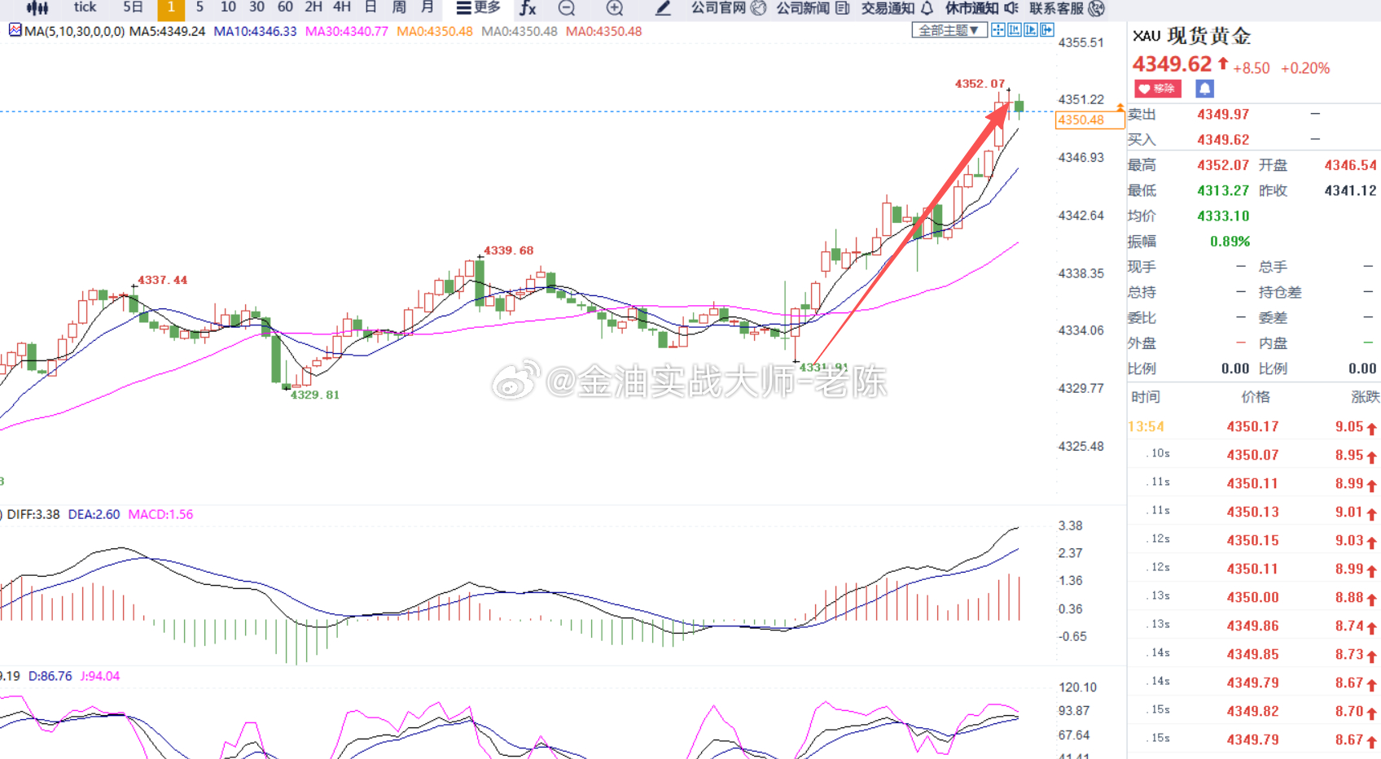Click the tick price 4350.13
The height and width of the screenshot is (759, 1381).
(1252, 512)
